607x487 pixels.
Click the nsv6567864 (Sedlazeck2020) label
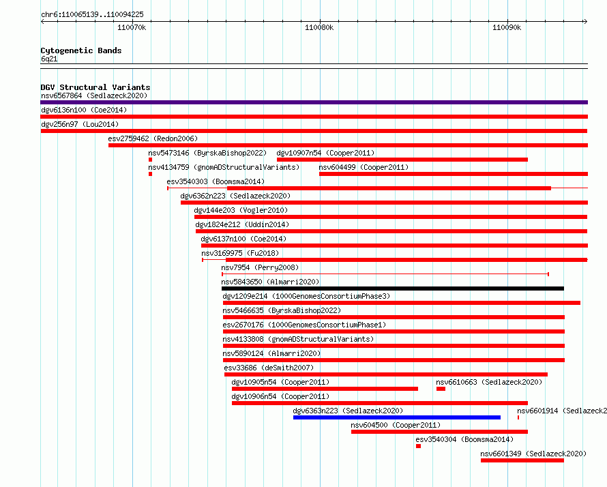coord(94,95)
